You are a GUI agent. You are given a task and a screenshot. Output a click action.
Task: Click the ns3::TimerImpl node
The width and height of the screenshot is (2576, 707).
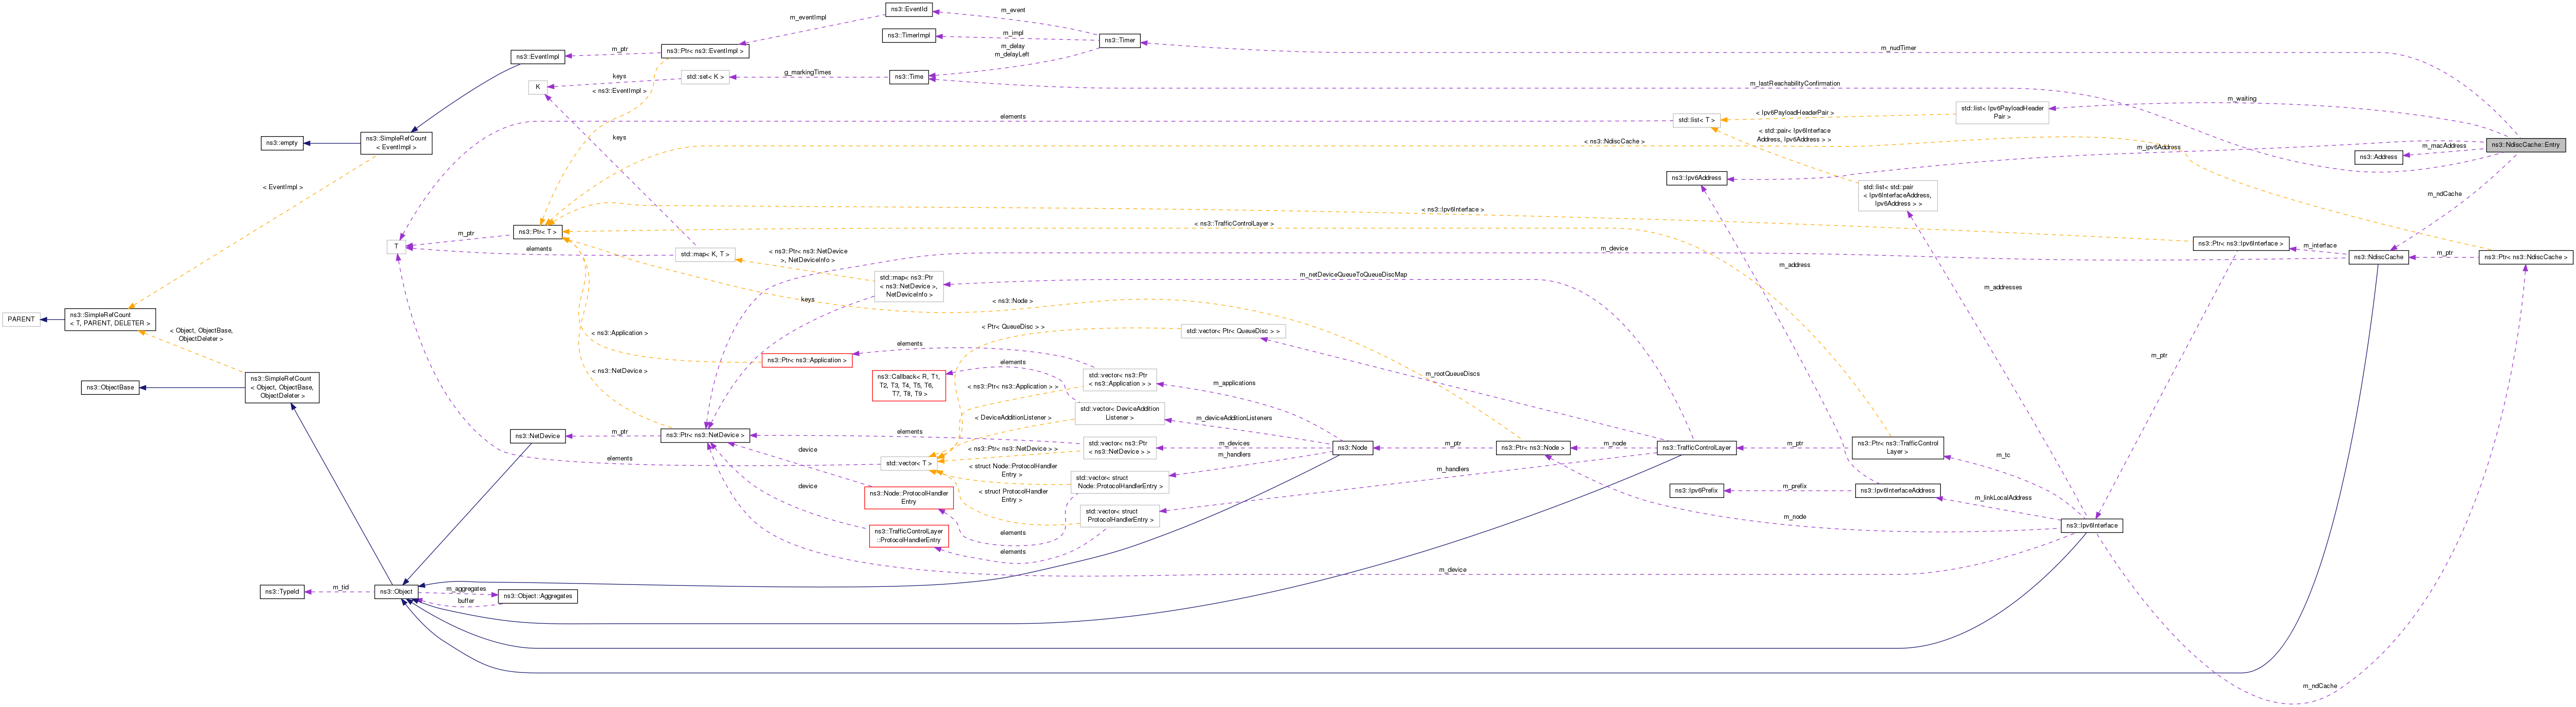click(908, 35)
